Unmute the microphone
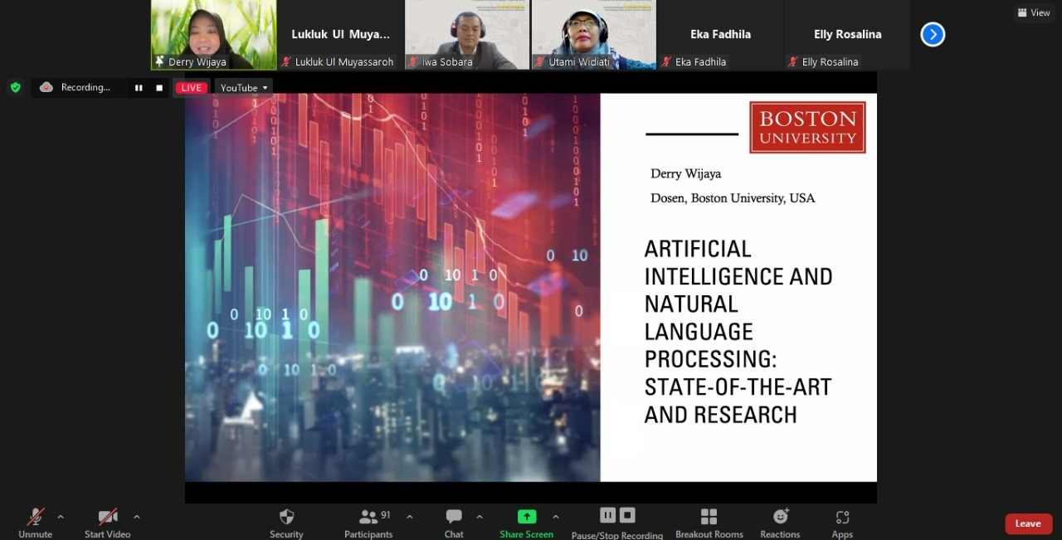The width and height of the screenshot is (1062, 540). point(35,523)
